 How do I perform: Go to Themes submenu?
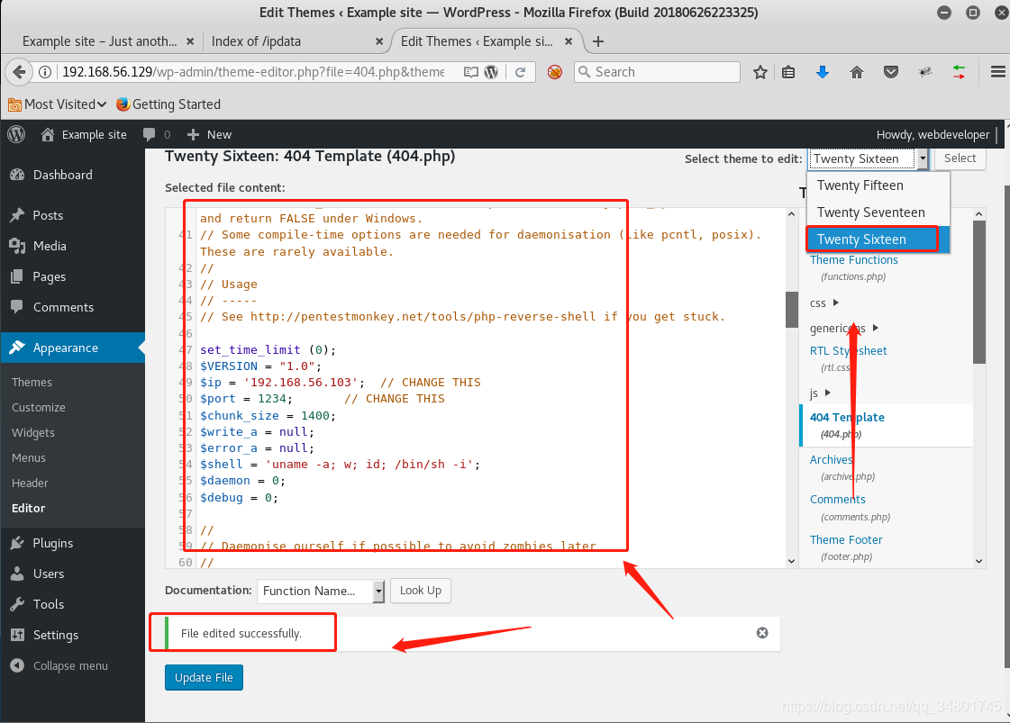(32, 383)
